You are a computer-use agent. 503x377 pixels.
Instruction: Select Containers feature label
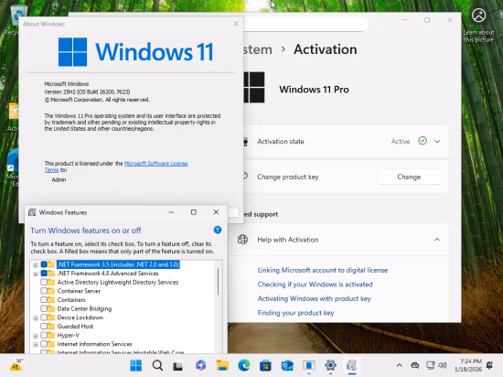pos(71,300)
